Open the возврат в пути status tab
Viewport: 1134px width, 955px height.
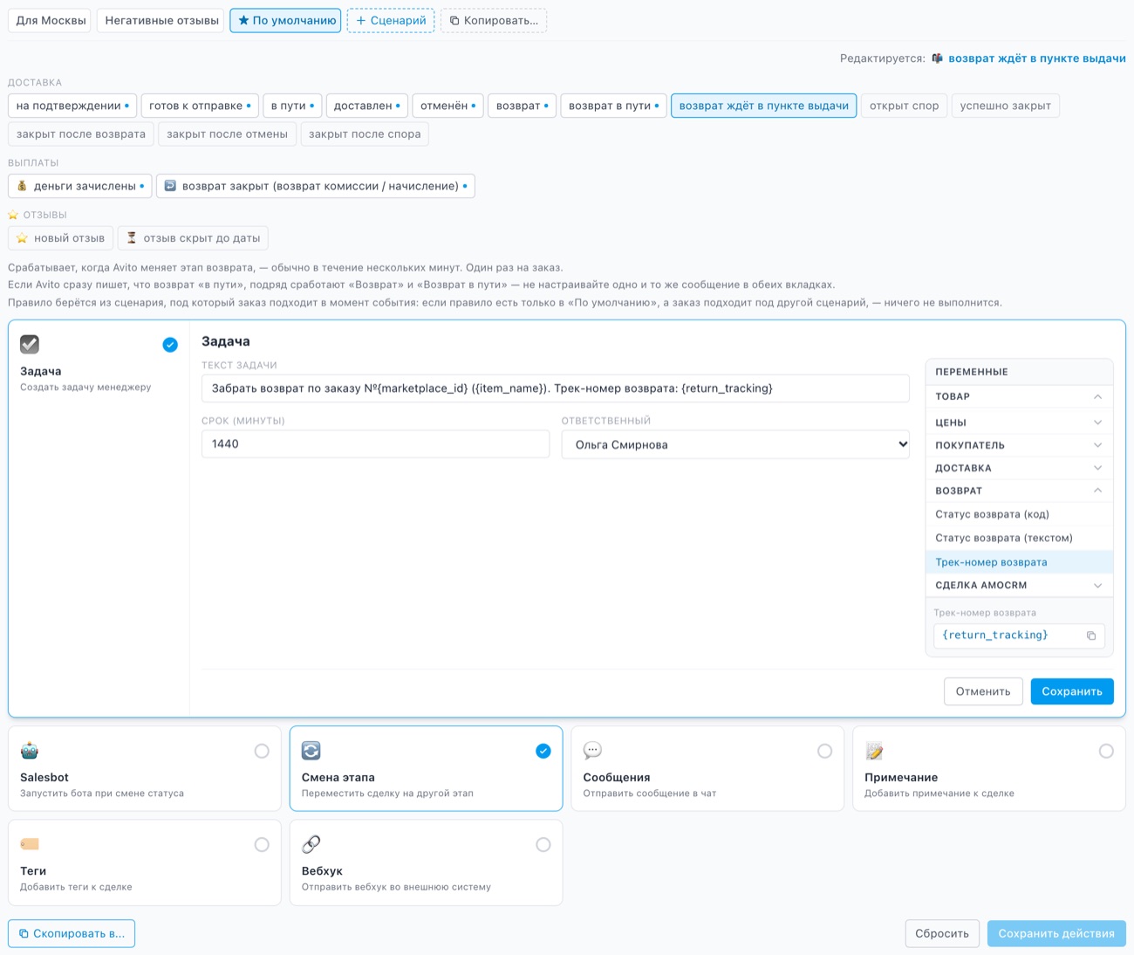point(614,106)
